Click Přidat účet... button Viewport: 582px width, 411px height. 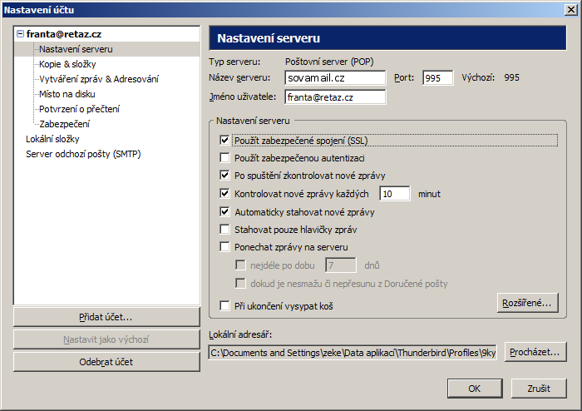(106, 317)
